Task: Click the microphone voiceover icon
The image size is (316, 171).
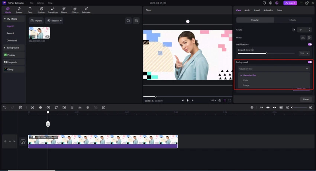Action: tap(252, 108)
